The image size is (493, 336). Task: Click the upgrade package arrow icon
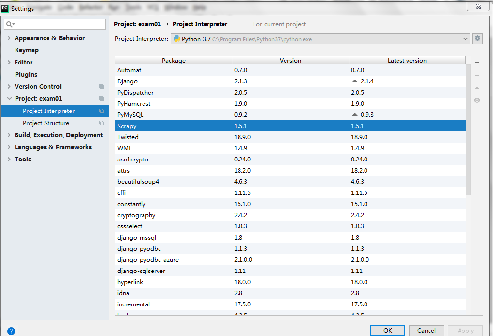(477, 88)
